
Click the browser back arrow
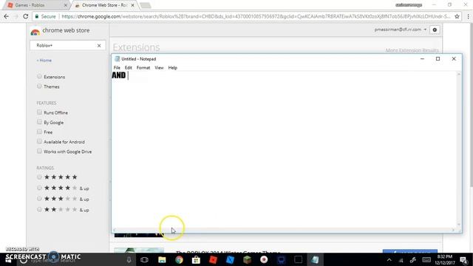tap(7, 16)
